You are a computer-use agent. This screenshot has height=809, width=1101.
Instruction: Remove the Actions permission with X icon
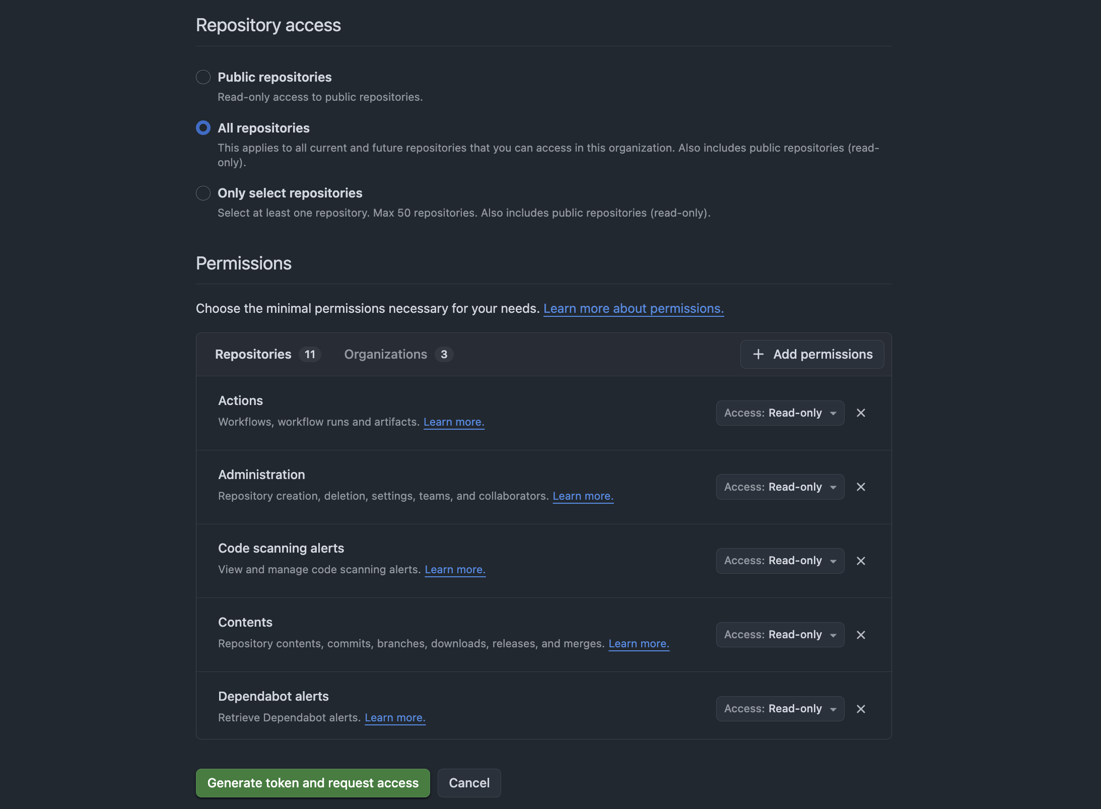pyautogui.click(x=861, y=413)
